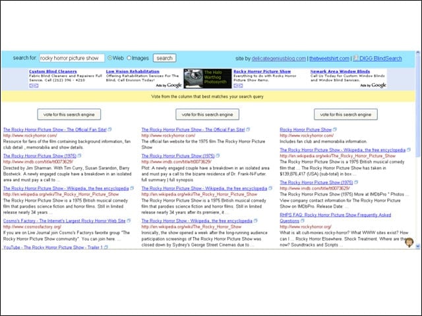Open middle column Rocky Horror (1975) result

tap(178, 155)
